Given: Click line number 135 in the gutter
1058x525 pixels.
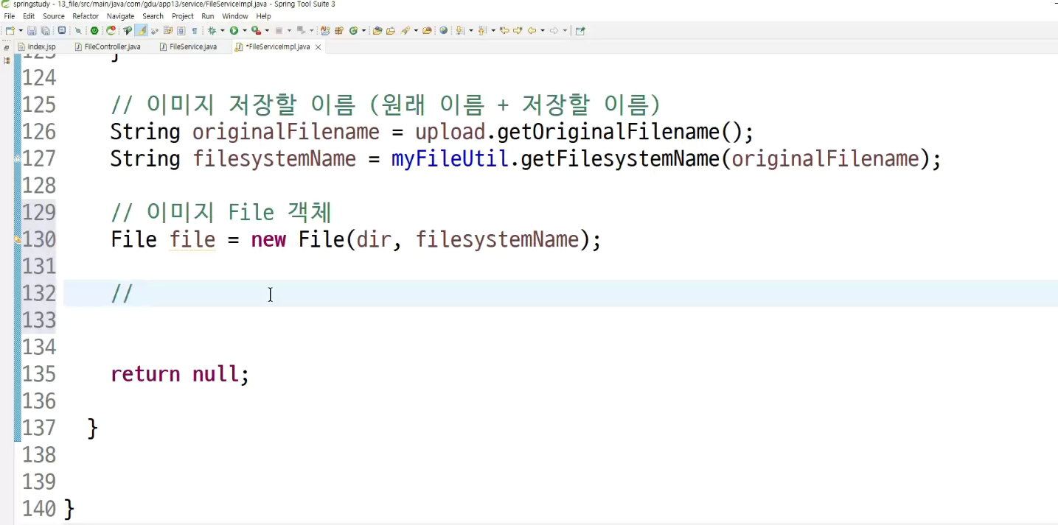Looking at the screenshot, I should point(39,374).
